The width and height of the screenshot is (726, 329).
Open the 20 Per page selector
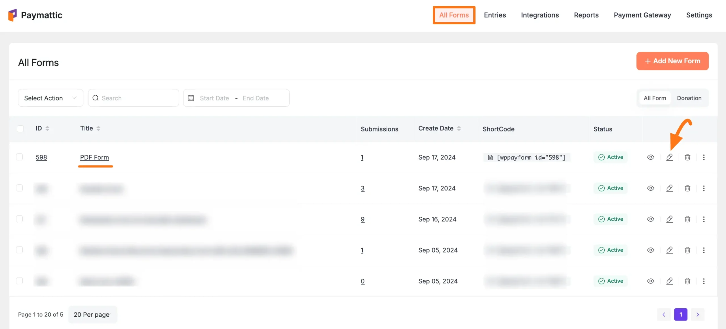pos(92,314)
